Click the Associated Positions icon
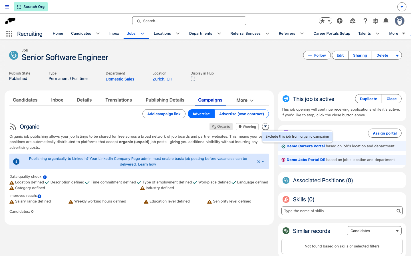This screenshot has height=256, width=411. coord(286,180)
